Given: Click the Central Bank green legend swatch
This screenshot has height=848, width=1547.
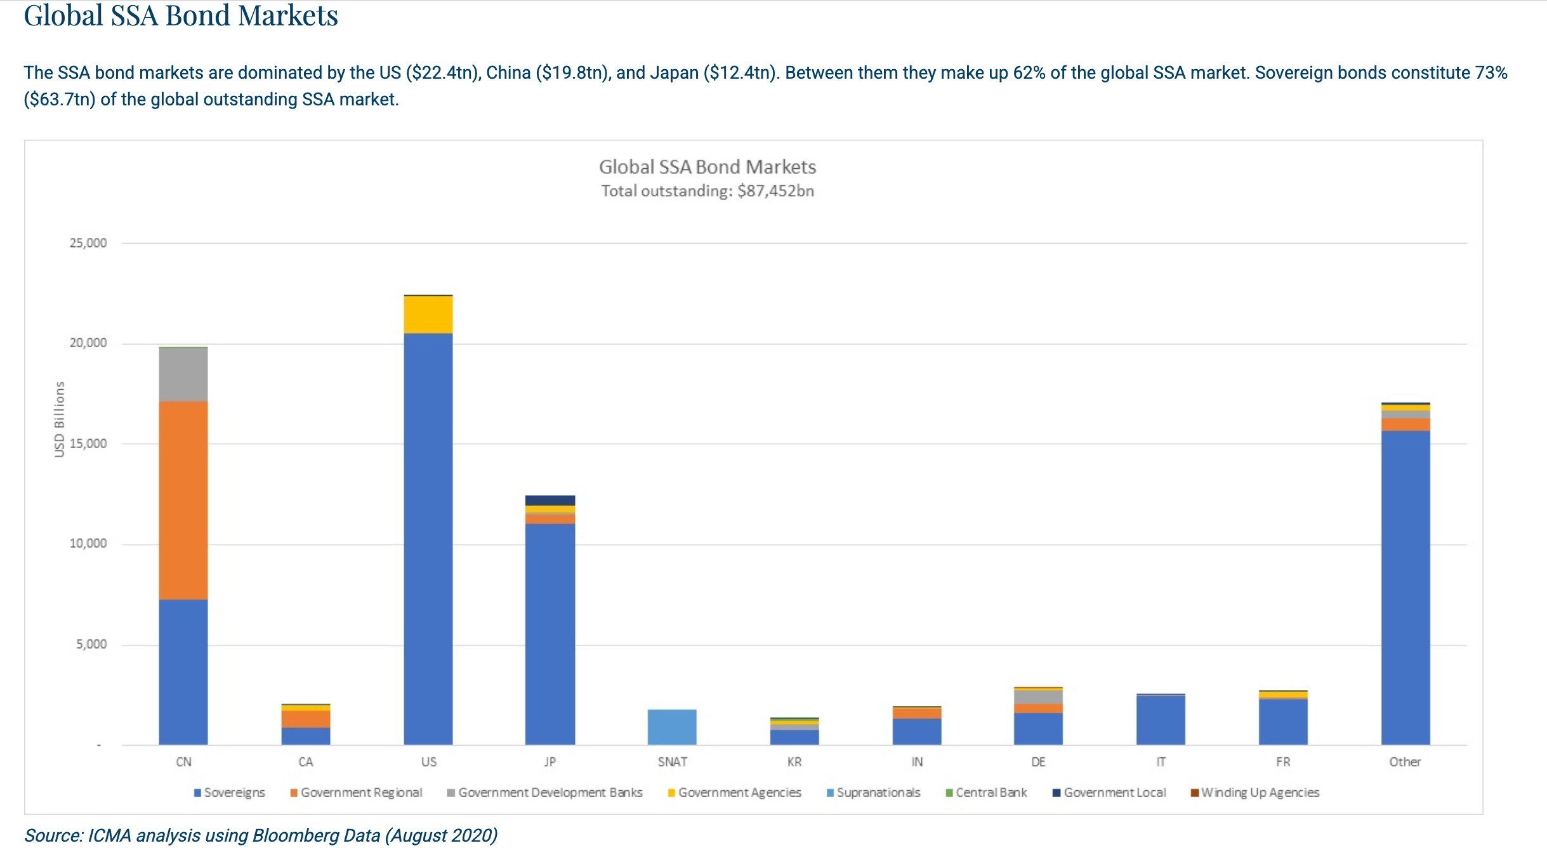Looking at the screenshot, I should click(949, 793).
